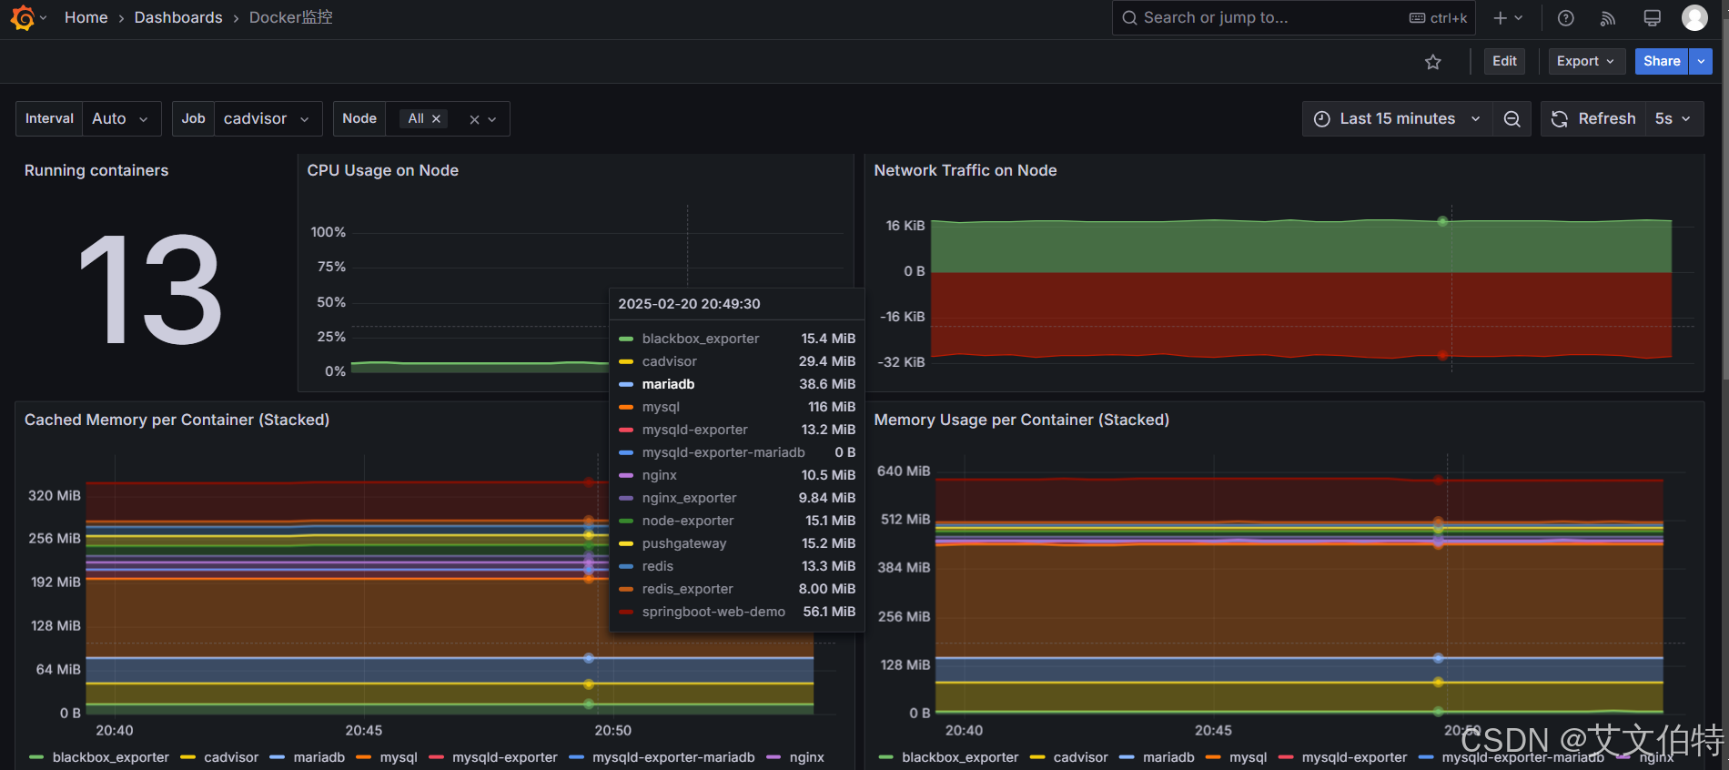Open Running containers panel title
1729x770 pixels.
click(x=96, y=171)
